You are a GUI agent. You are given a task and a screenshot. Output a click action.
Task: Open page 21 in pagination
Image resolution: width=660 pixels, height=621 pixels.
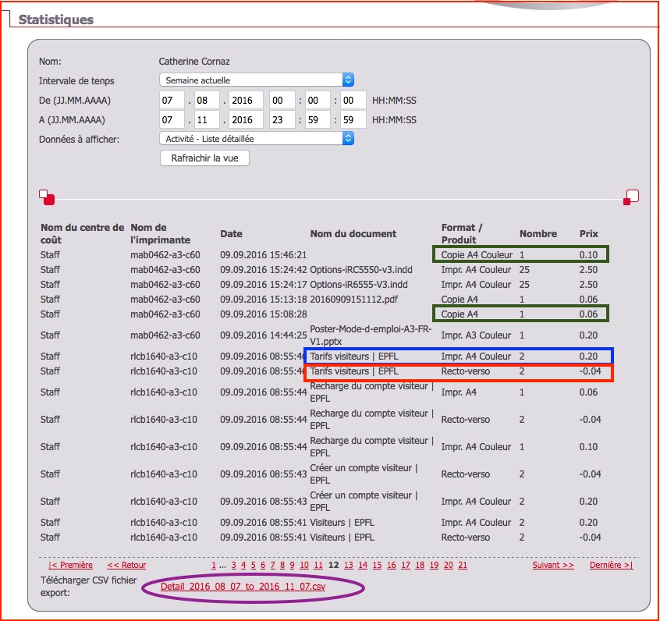[463, 565]
